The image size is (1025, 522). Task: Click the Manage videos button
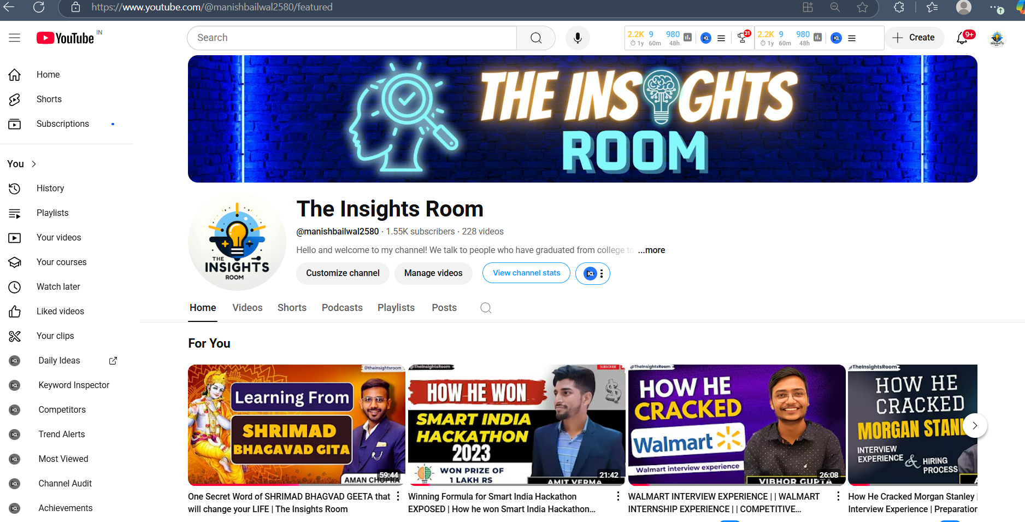[x=433, y=273]
